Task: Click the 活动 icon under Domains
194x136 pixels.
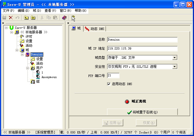Action: (32, 64)
